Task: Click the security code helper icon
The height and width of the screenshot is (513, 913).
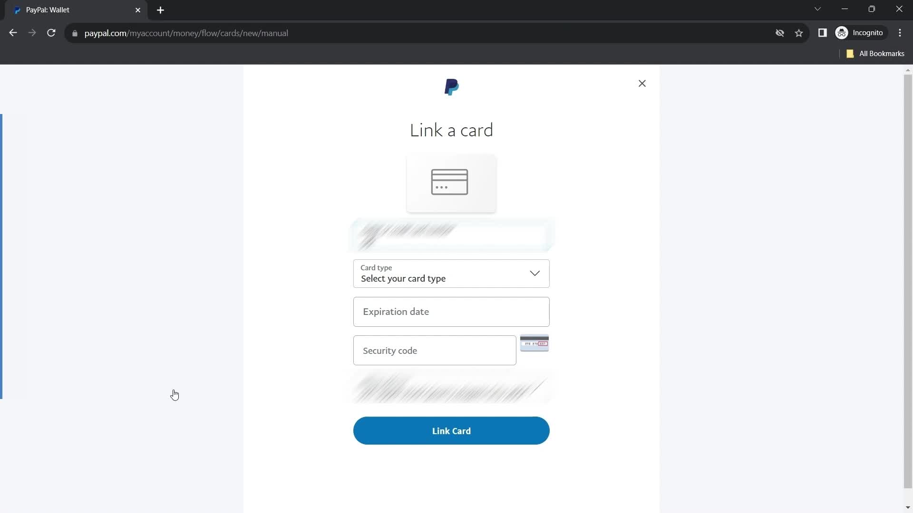Action: 534,342
